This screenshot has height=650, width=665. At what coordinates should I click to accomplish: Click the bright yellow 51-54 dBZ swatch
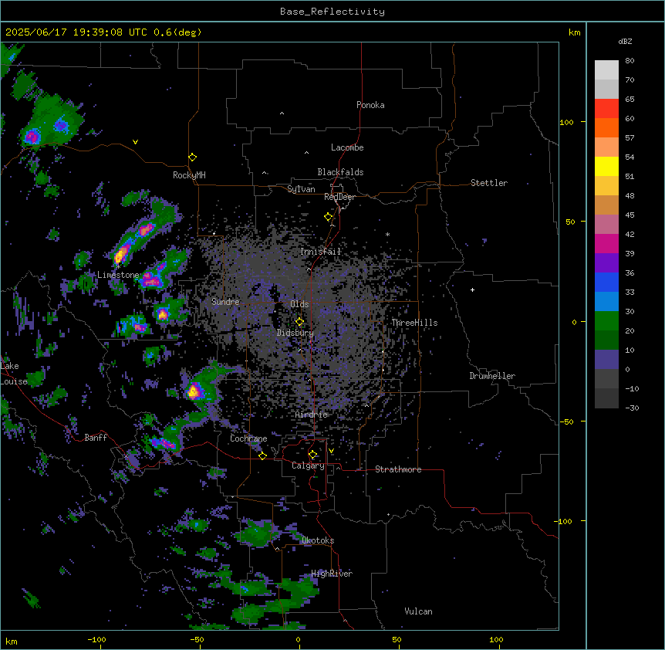click(606, 166)
